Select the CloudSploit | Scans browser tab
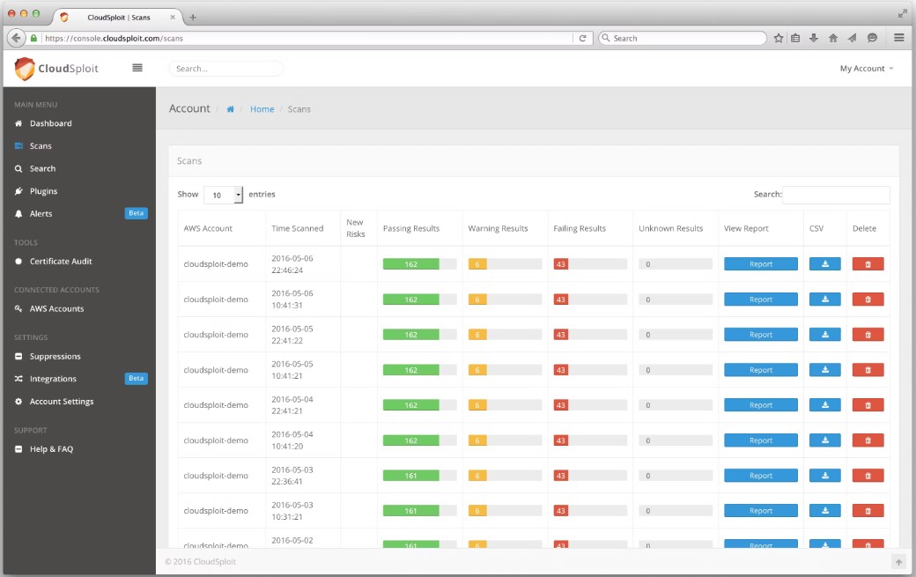This screenshot has width=916, height=577. [x=119, y=17]
